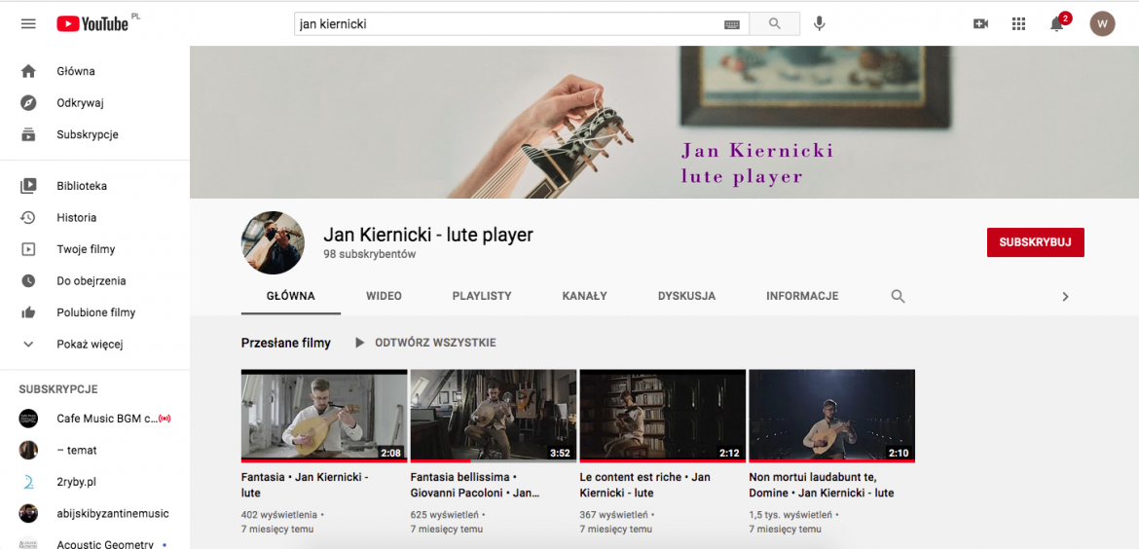
Task: Open abijskibyzantinemusic channel avatar
Action: [28, 513]
